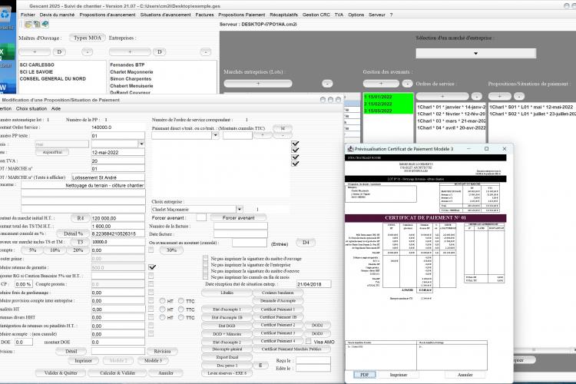Add an ordre de service with plus
The height and width of the screenshot is (384, 576).
click(x=442, y=96)
